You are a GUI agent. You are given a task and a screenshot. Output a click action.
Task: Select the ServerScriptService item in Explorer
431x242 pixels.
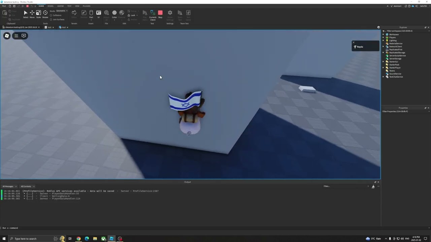397,55
